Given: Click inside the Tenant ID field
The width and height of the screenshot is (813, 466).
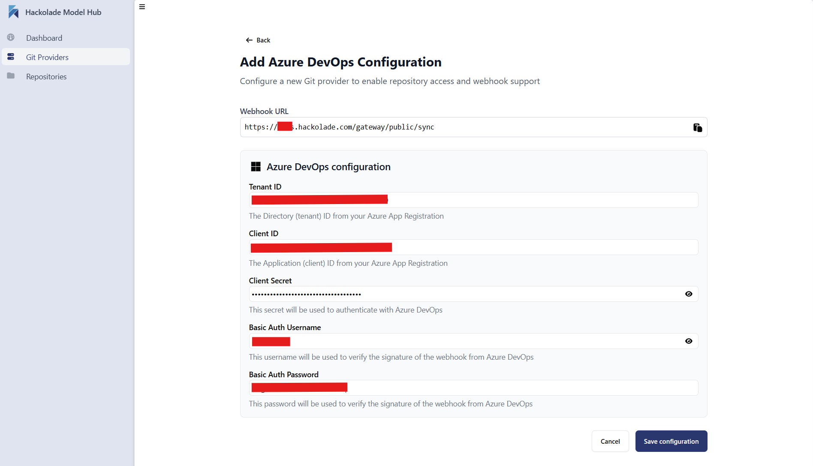Looking at the screenshot, I should [472, 200].
